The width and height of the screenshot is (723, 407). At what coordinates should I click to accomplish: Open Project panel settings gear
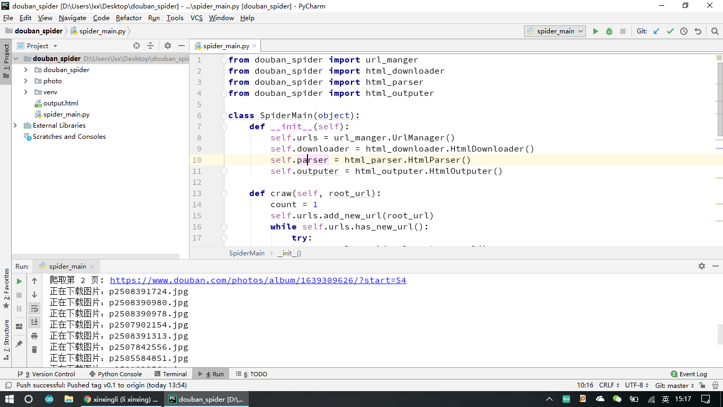(x=168, y=46)
